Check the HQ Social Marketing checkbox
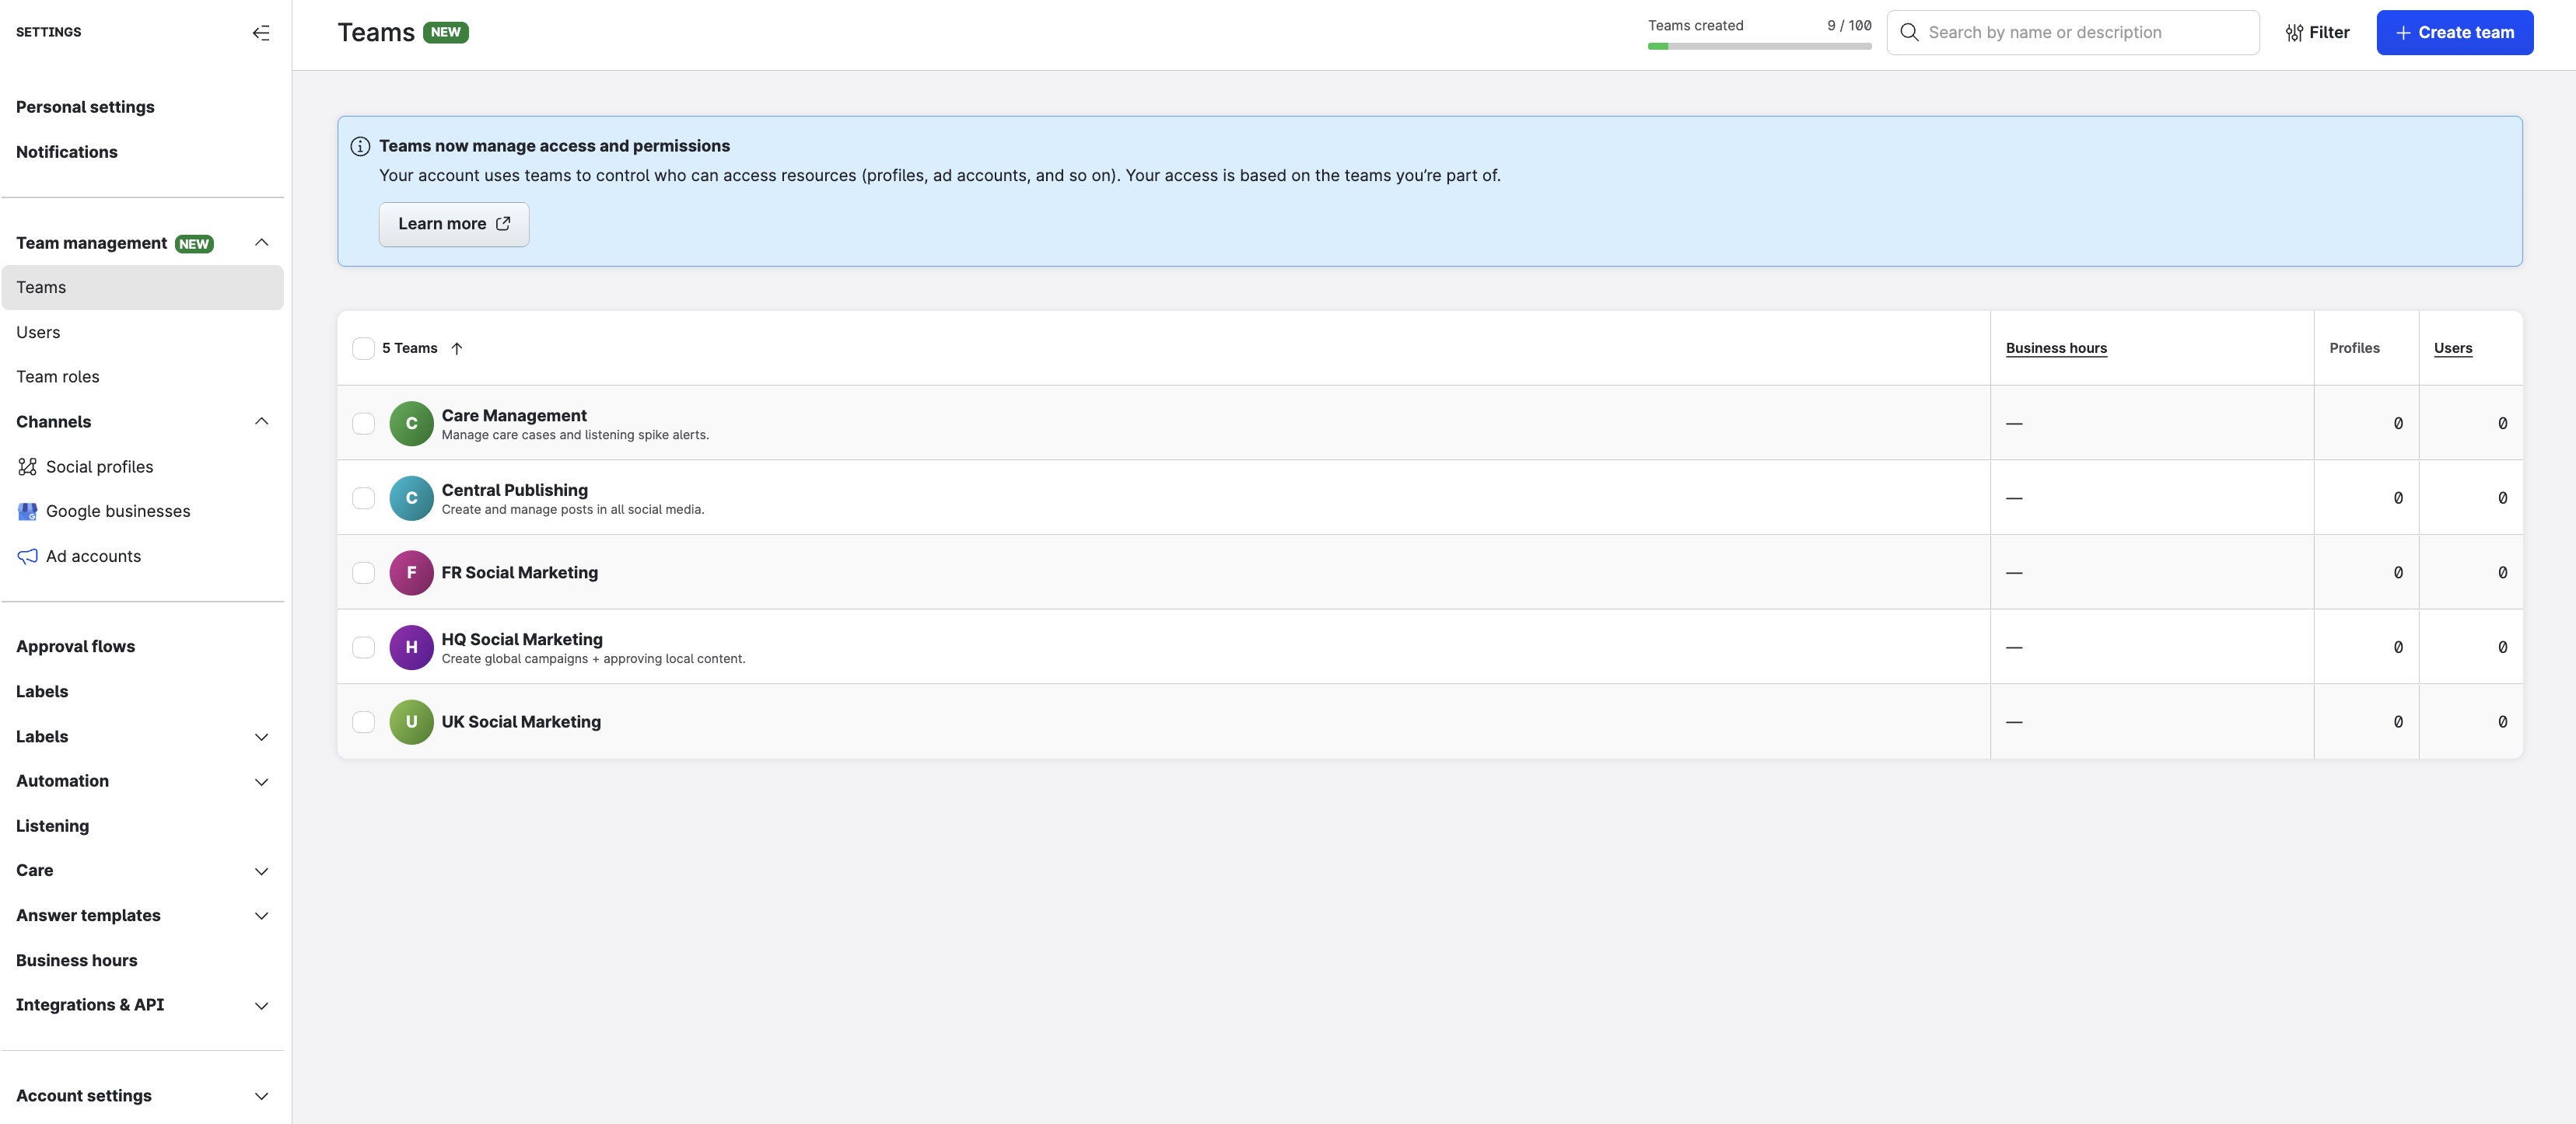The height and width of the screenshot is (1124, 2576). click(363, 648)
